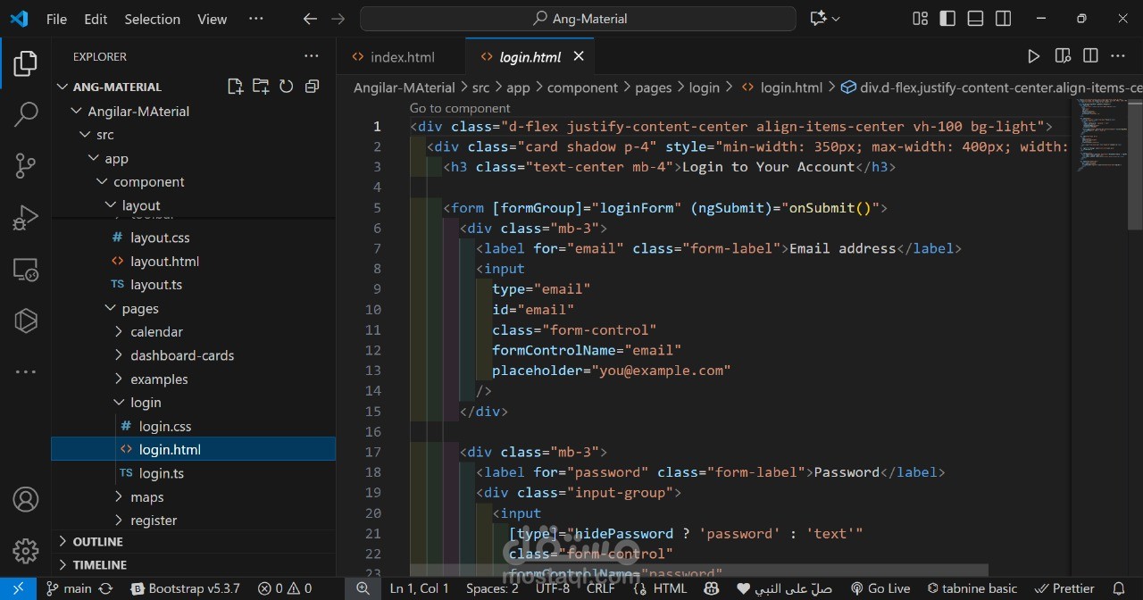
Task: Toggle the secondary side bar visibility
Action: (x=1003, y=19)
